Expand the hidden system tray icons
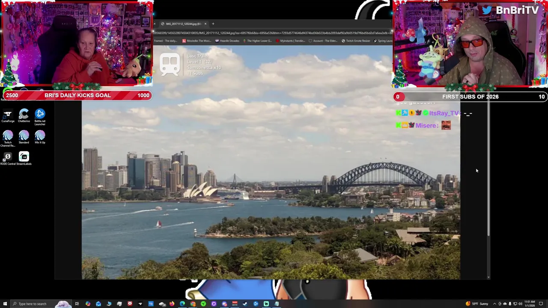 click(494, 304)
